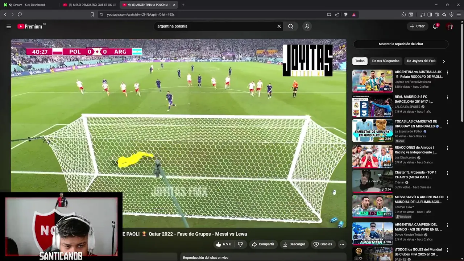Select De tus búsquedas filter chip
This screenshot has width=464, height=261.
[x=386, y=61]
